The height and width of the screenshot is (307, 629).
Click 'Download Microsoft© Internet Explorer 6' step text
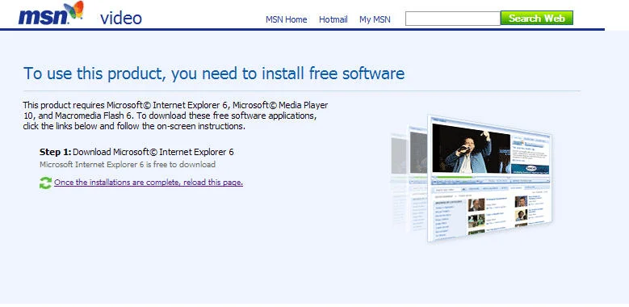click(153, 152)
